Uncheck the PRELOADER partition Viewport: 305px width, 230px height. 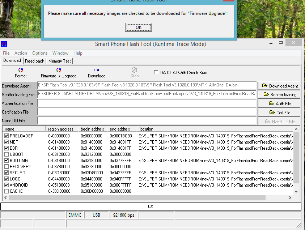coord(7,136)
